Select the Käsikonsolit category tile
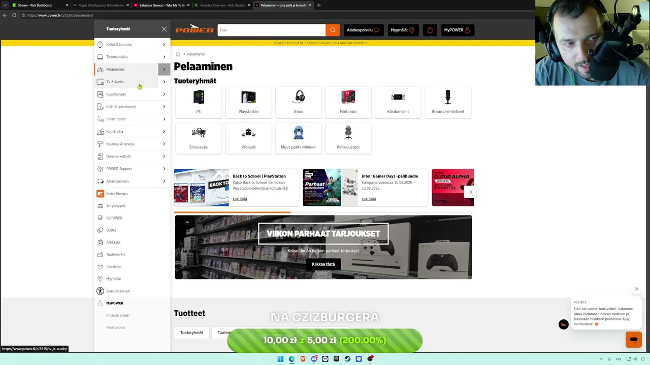Viewport: 650px width, 365px height. click(x=398, y=102)
